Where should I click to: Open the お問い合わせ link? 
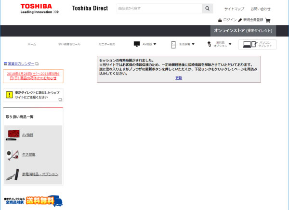261,9
